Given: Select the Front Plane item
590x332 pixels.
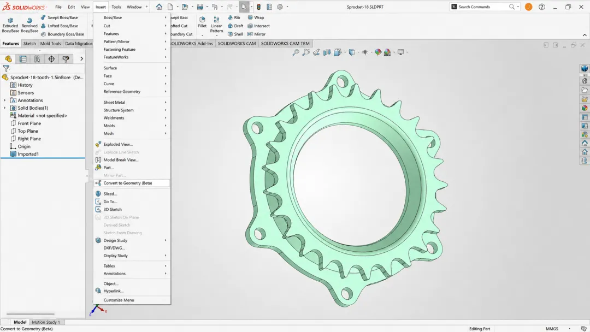Looking at the screenshot, I should [x=26, y=123].
